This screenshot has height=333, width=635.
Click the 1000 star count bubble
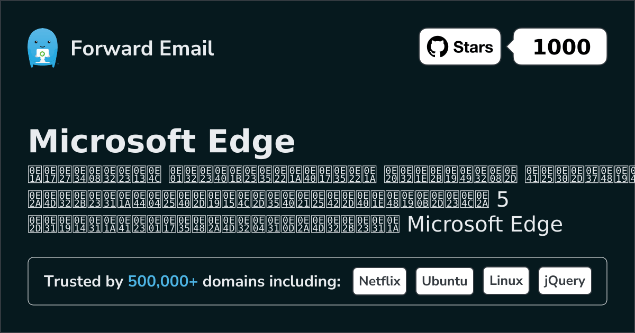(x=561, y=47)
